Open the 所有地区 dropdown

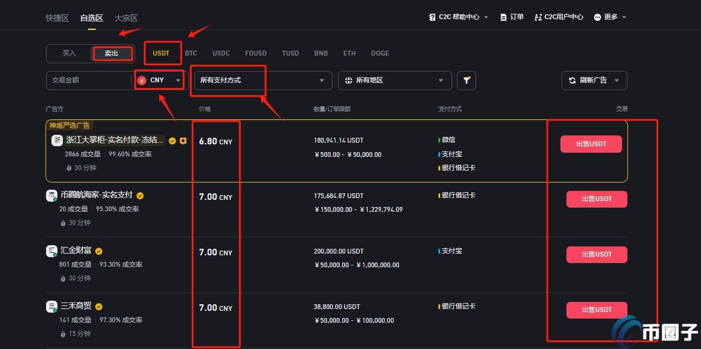point(395,80)
